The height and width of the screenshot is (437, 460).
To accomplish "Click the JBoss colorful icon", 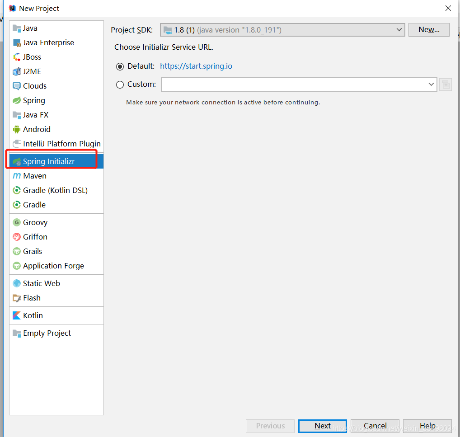I will [x=17, y=57].
